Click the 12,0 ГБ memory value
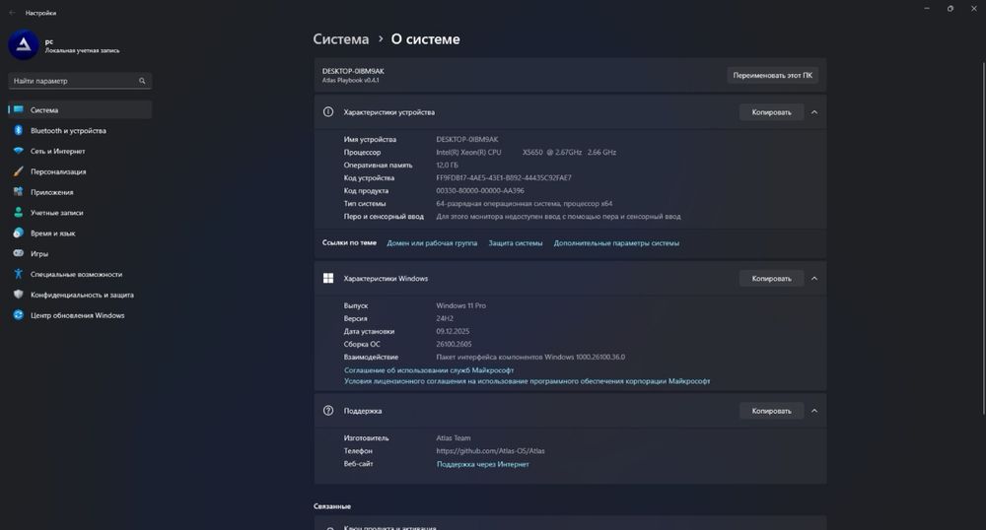The image size is (986, 530). click(447, 166)
